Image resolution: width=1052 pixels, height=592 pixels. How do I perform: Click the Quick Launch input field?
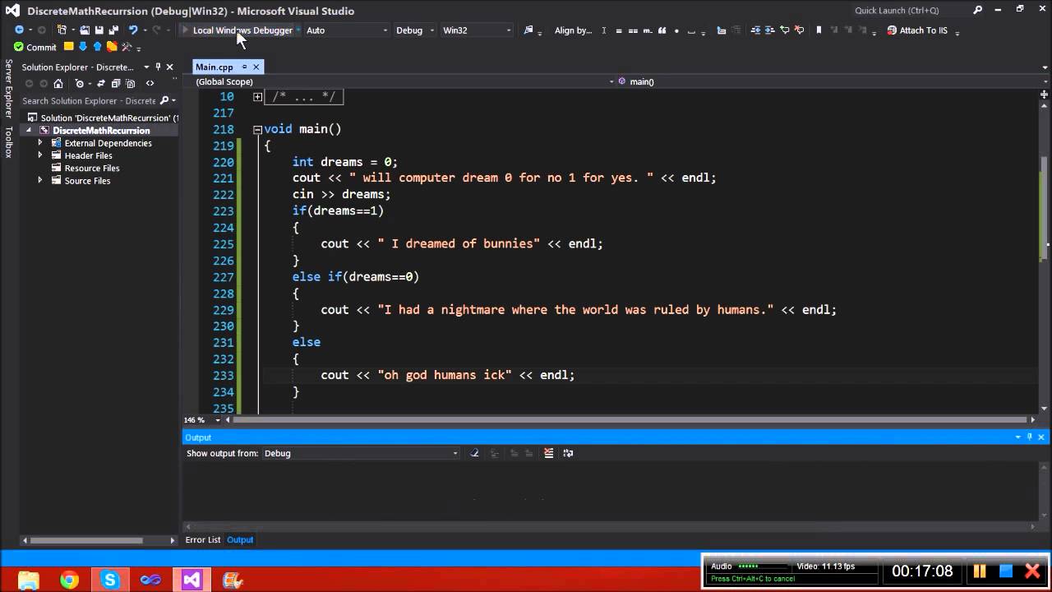[911, 11]
